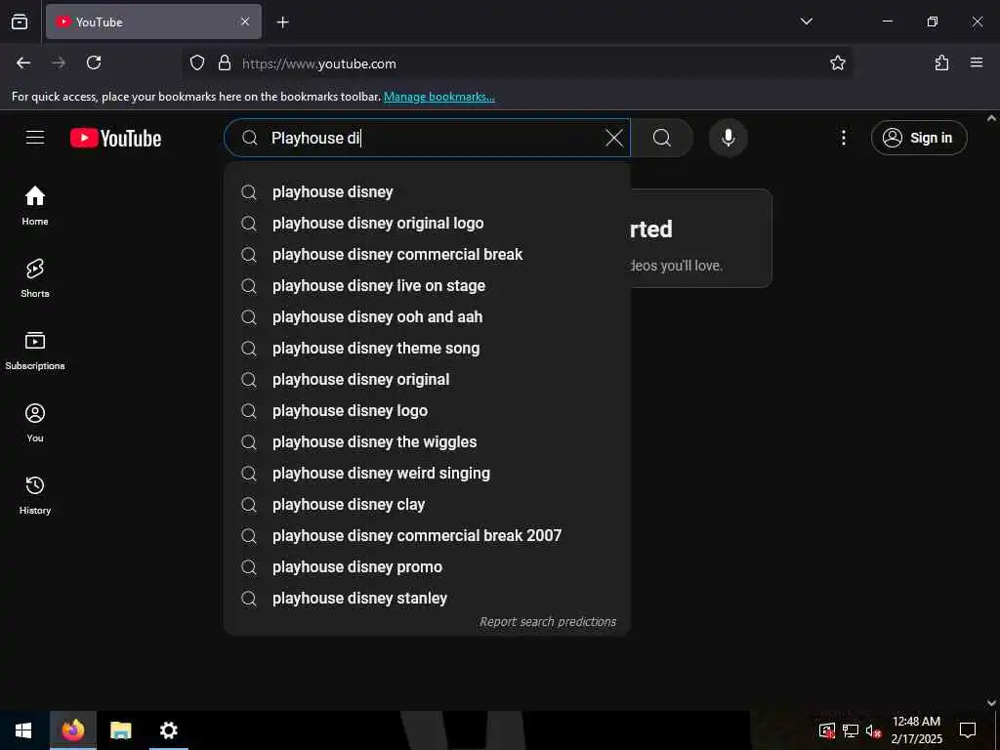Viewport: 1000px width, 750px height.
Task: Click page scrollbar down arrow
Action: tap(991, 703)
